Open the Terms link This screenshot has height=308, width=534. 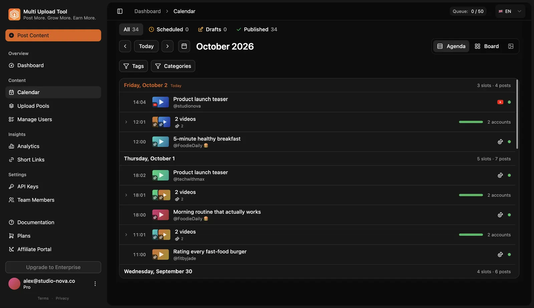(x=43, y=298)
